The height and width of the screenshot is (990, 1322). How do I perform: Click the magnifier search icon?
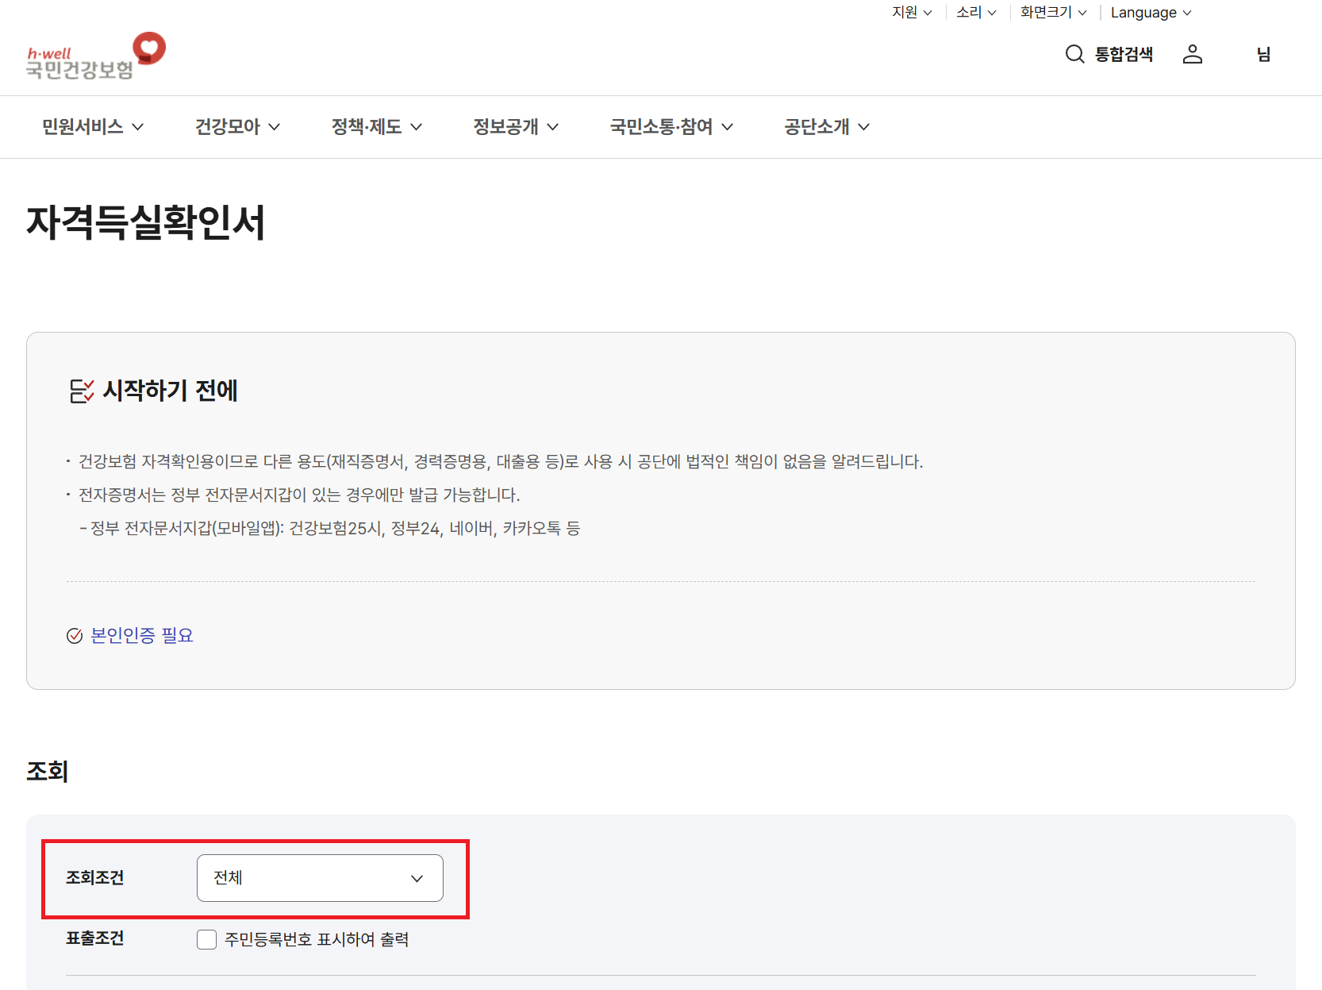1074,54
